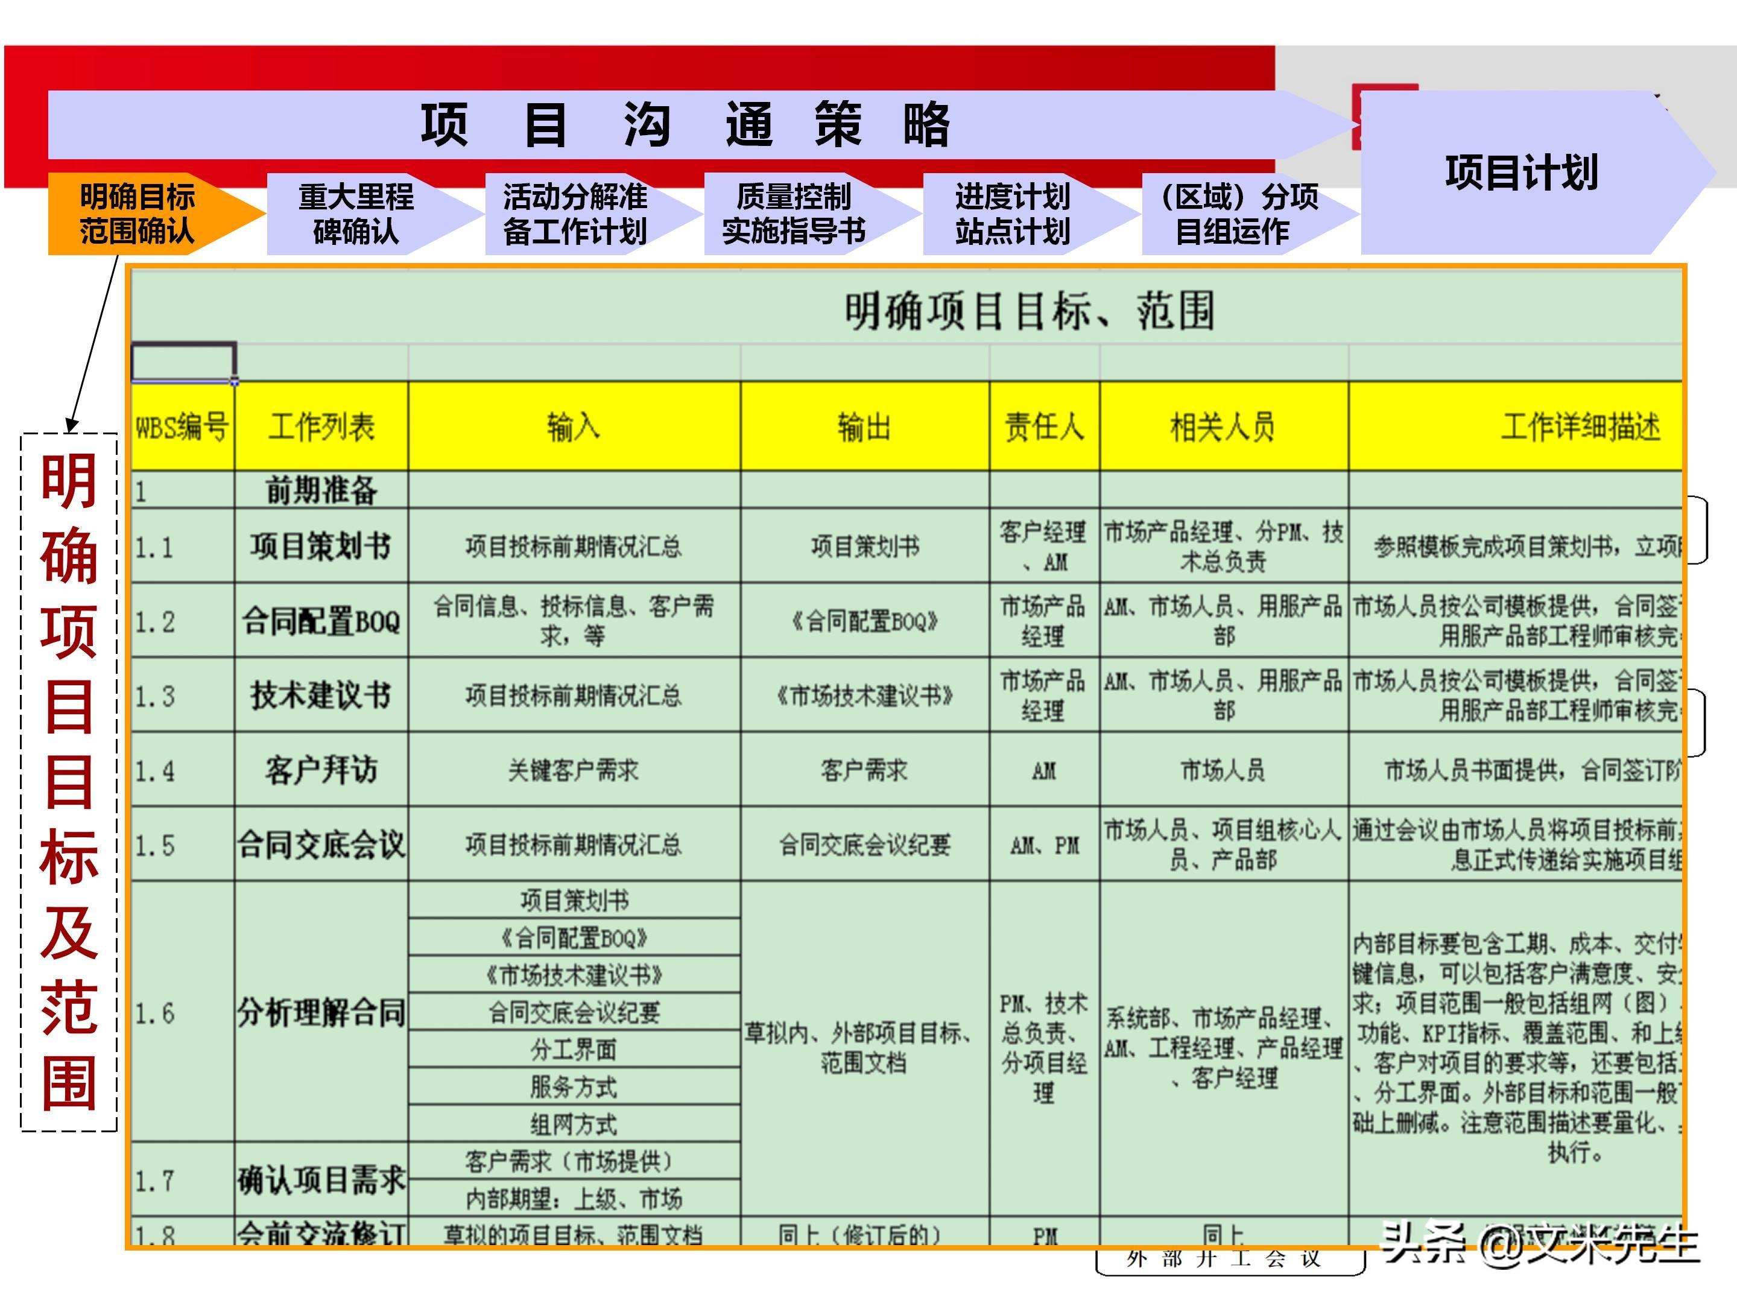Click the 客户需求(市场提供) input sub-cell
The image size is (1737, 1303).
coord(574,1160)
